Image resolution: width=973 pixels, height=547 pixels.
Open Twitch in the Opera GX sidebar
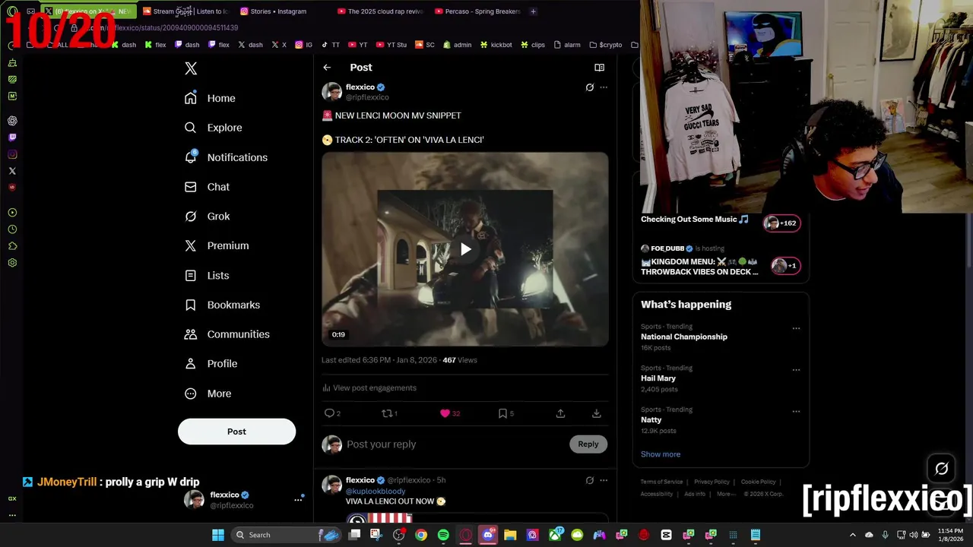tap(12, 138)
